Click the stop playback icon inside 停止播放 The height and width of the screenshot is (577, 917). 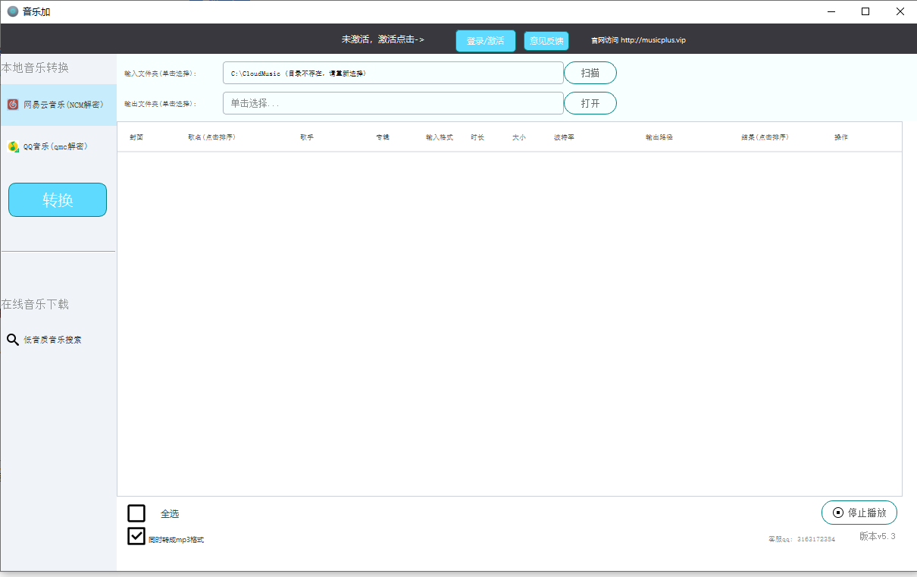[837, 513]
